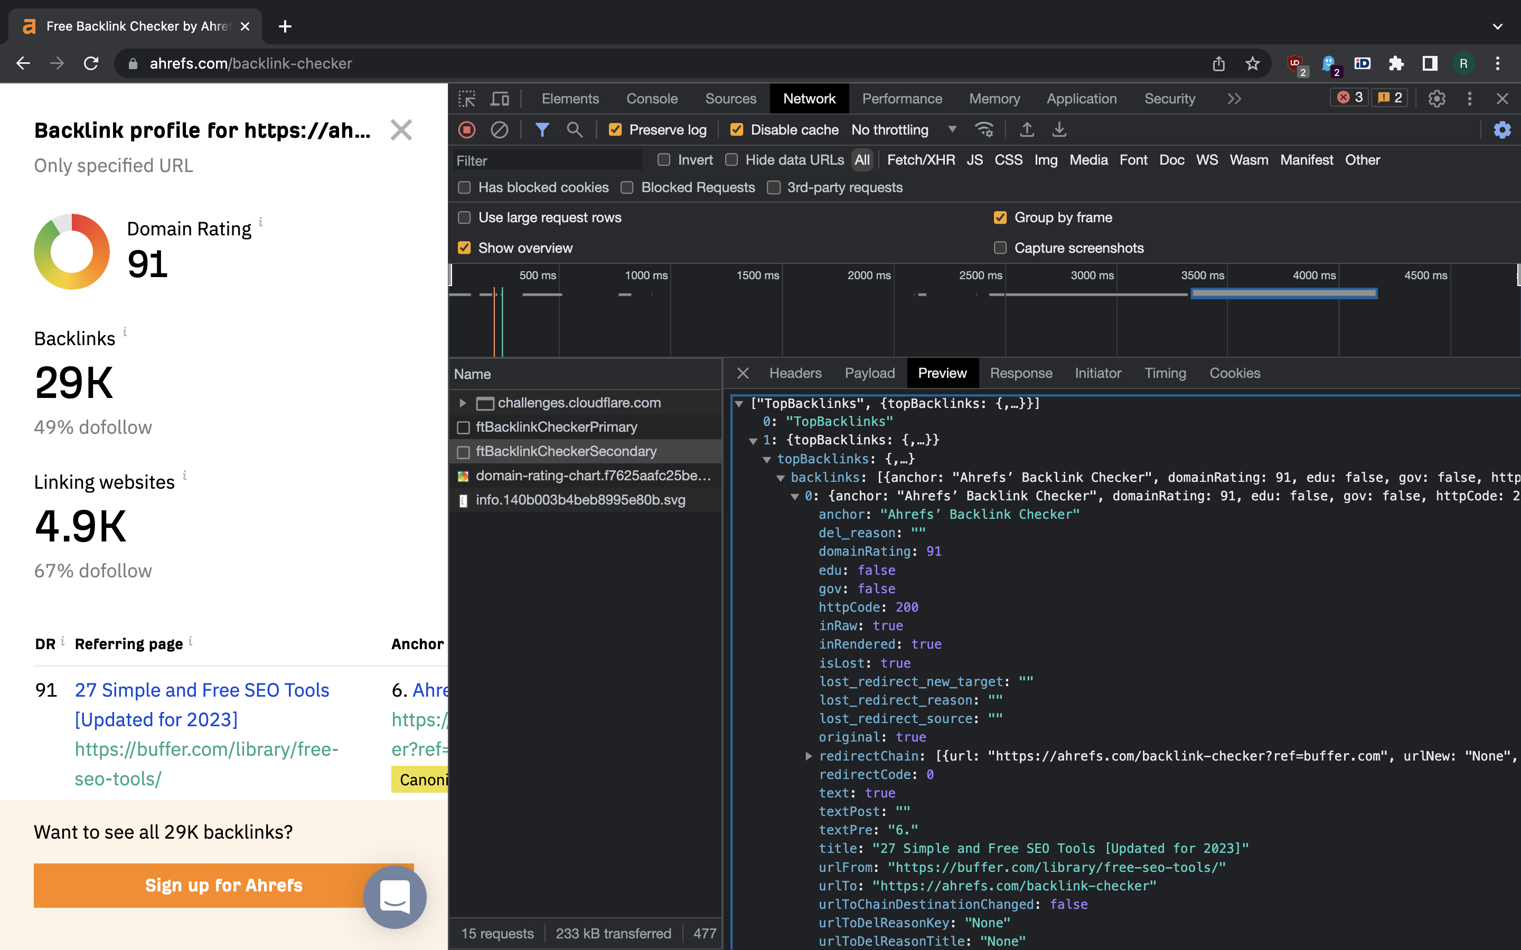Clear the network log
Screen dimensions: 1521x950
(x=500, y=129)
